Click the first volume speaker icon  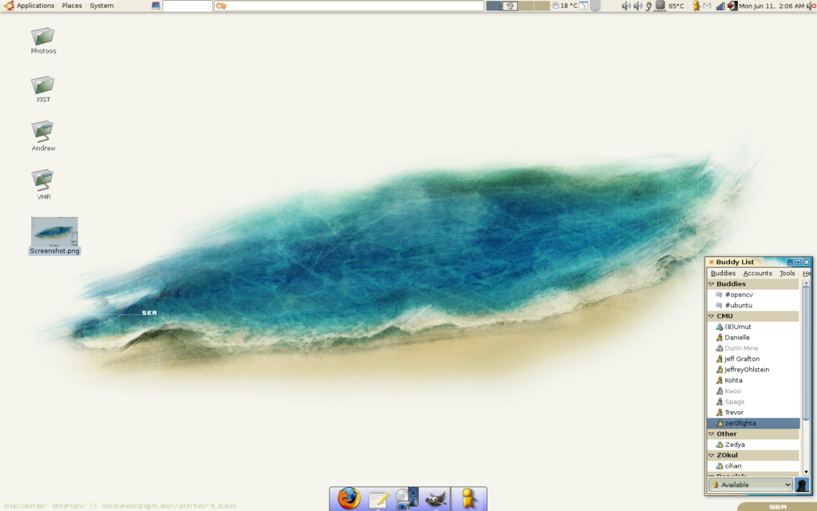click(626, 6)
